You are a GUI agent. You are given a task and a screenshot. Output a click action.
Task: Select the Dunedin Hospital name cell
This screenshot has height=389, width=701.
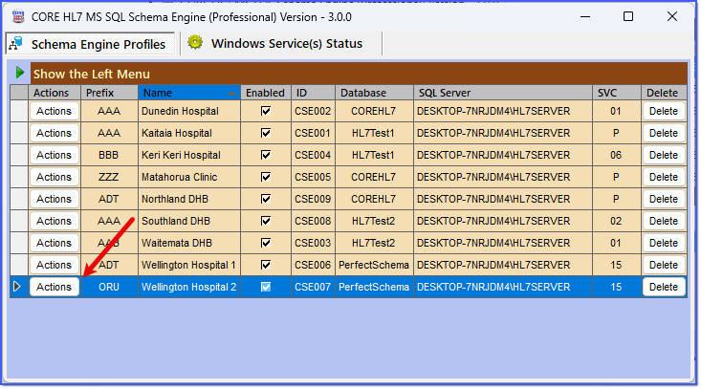click(x=189, y=111)
